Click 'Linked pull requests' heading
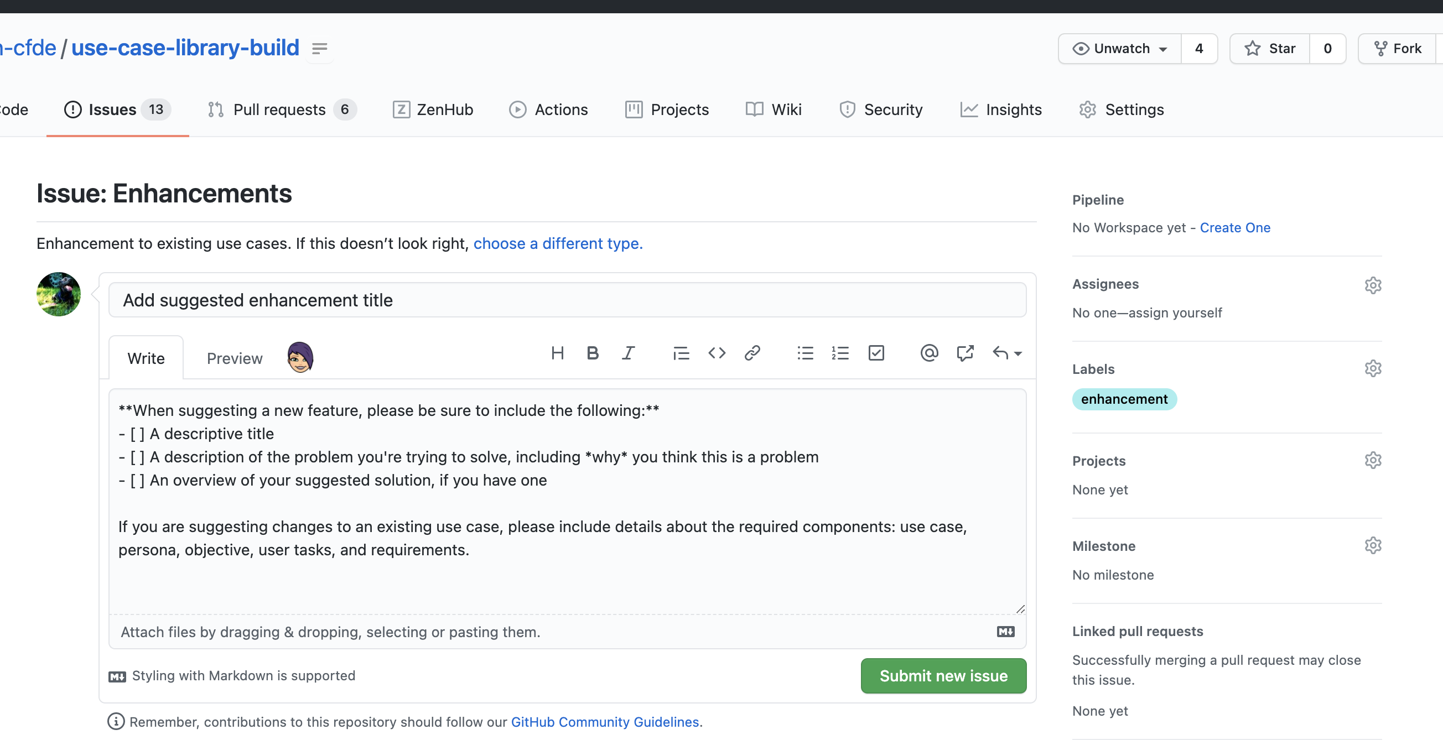1443x740 pixels. (1137, 632)
